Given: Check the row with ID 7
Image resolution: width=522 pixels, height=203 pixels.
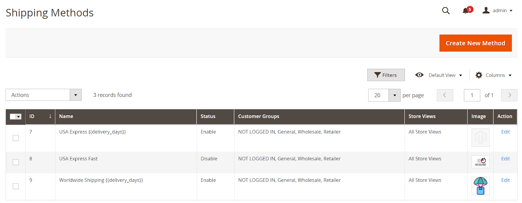Looking at the screenshot, I should (16, 138).
